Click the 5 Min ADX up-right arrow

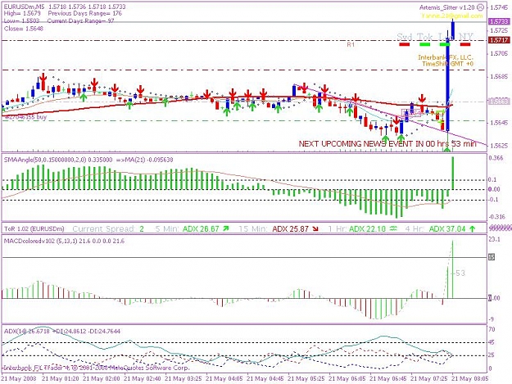(x=226, y=229)
